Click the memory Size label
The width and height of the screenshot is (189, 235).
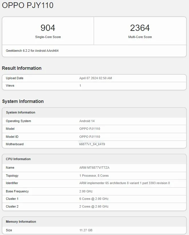(9, 230)
